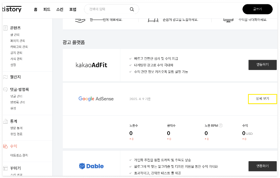
Task: Select the 수익 sidebar heading
Action: [x=14, y=146]
